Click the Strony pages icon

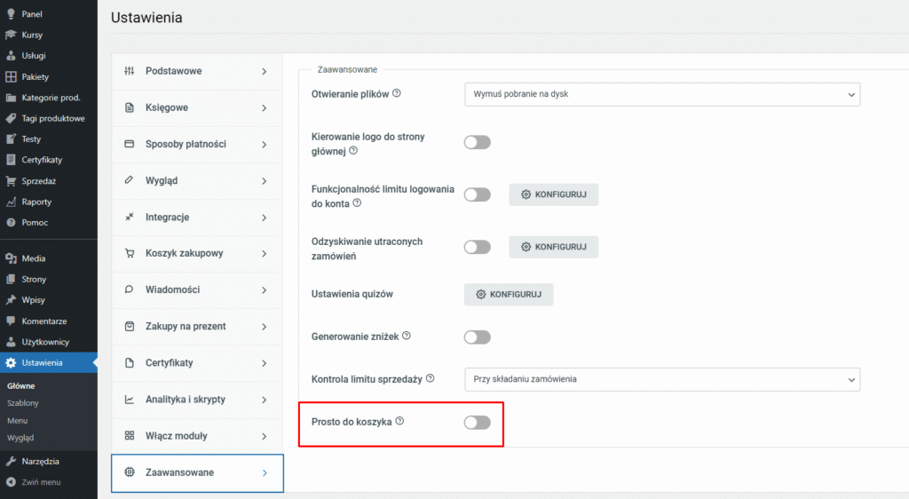[x=11, y=280]
